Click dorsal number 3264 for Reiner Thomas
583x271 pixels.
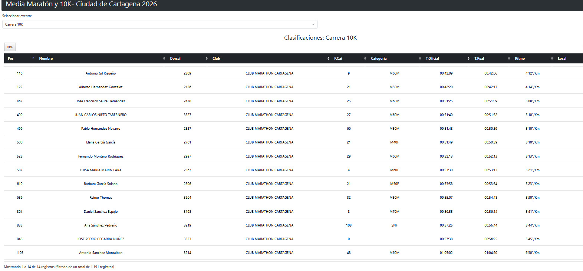coord(187,198)
